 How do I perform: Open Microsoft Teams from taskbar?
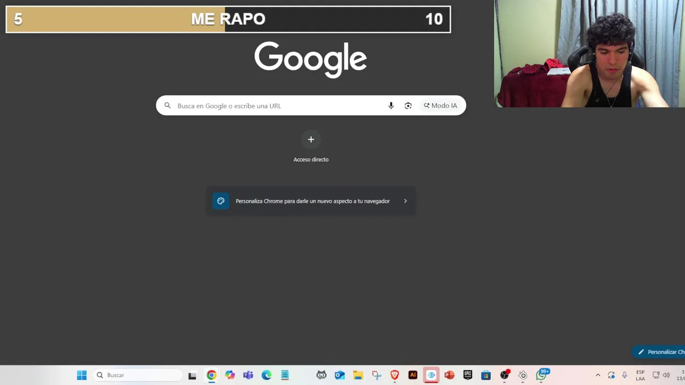coord(248,375)
